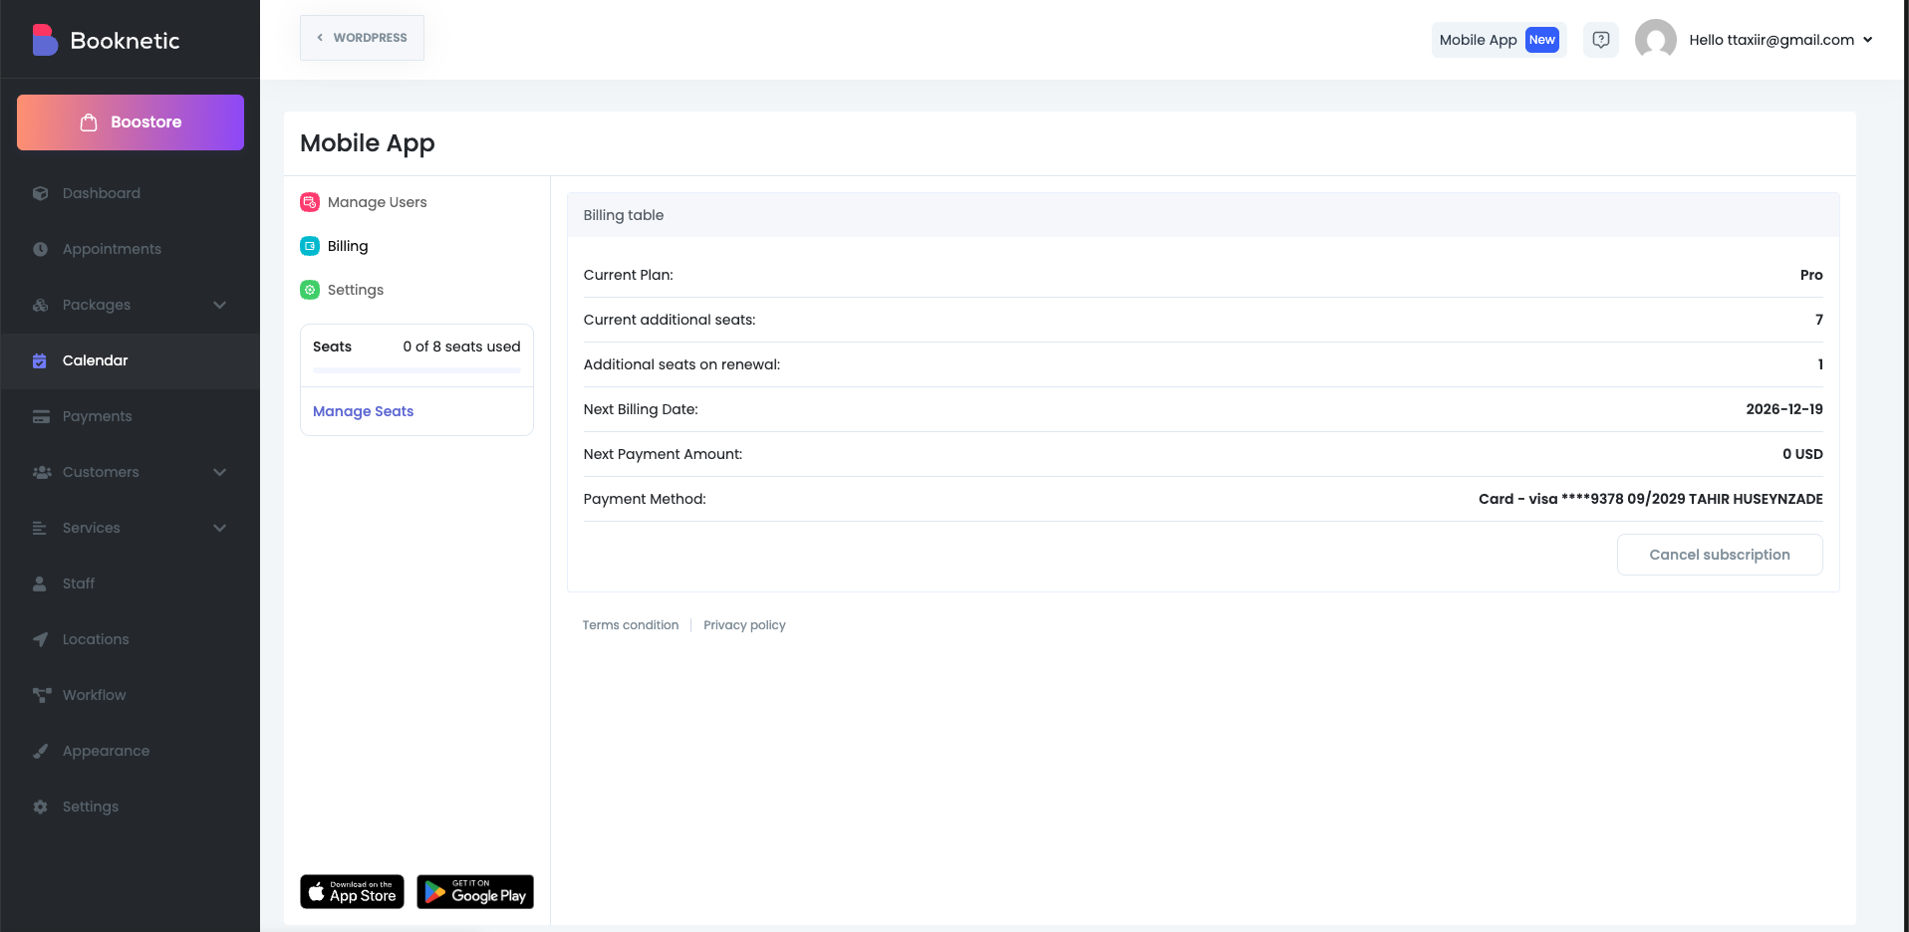The height and width of the screenshot is (932, 1909).
Task: Click the Workflow sidebar icon
Action: tap(41, 695)
